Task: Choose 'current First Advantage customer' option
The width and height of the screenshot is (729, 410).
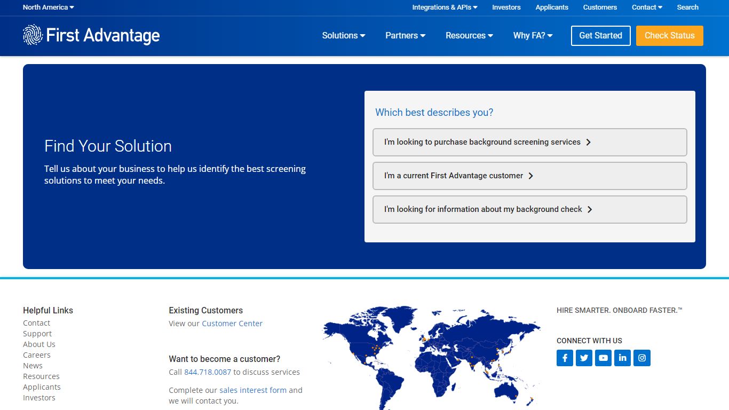Action: 530,176
